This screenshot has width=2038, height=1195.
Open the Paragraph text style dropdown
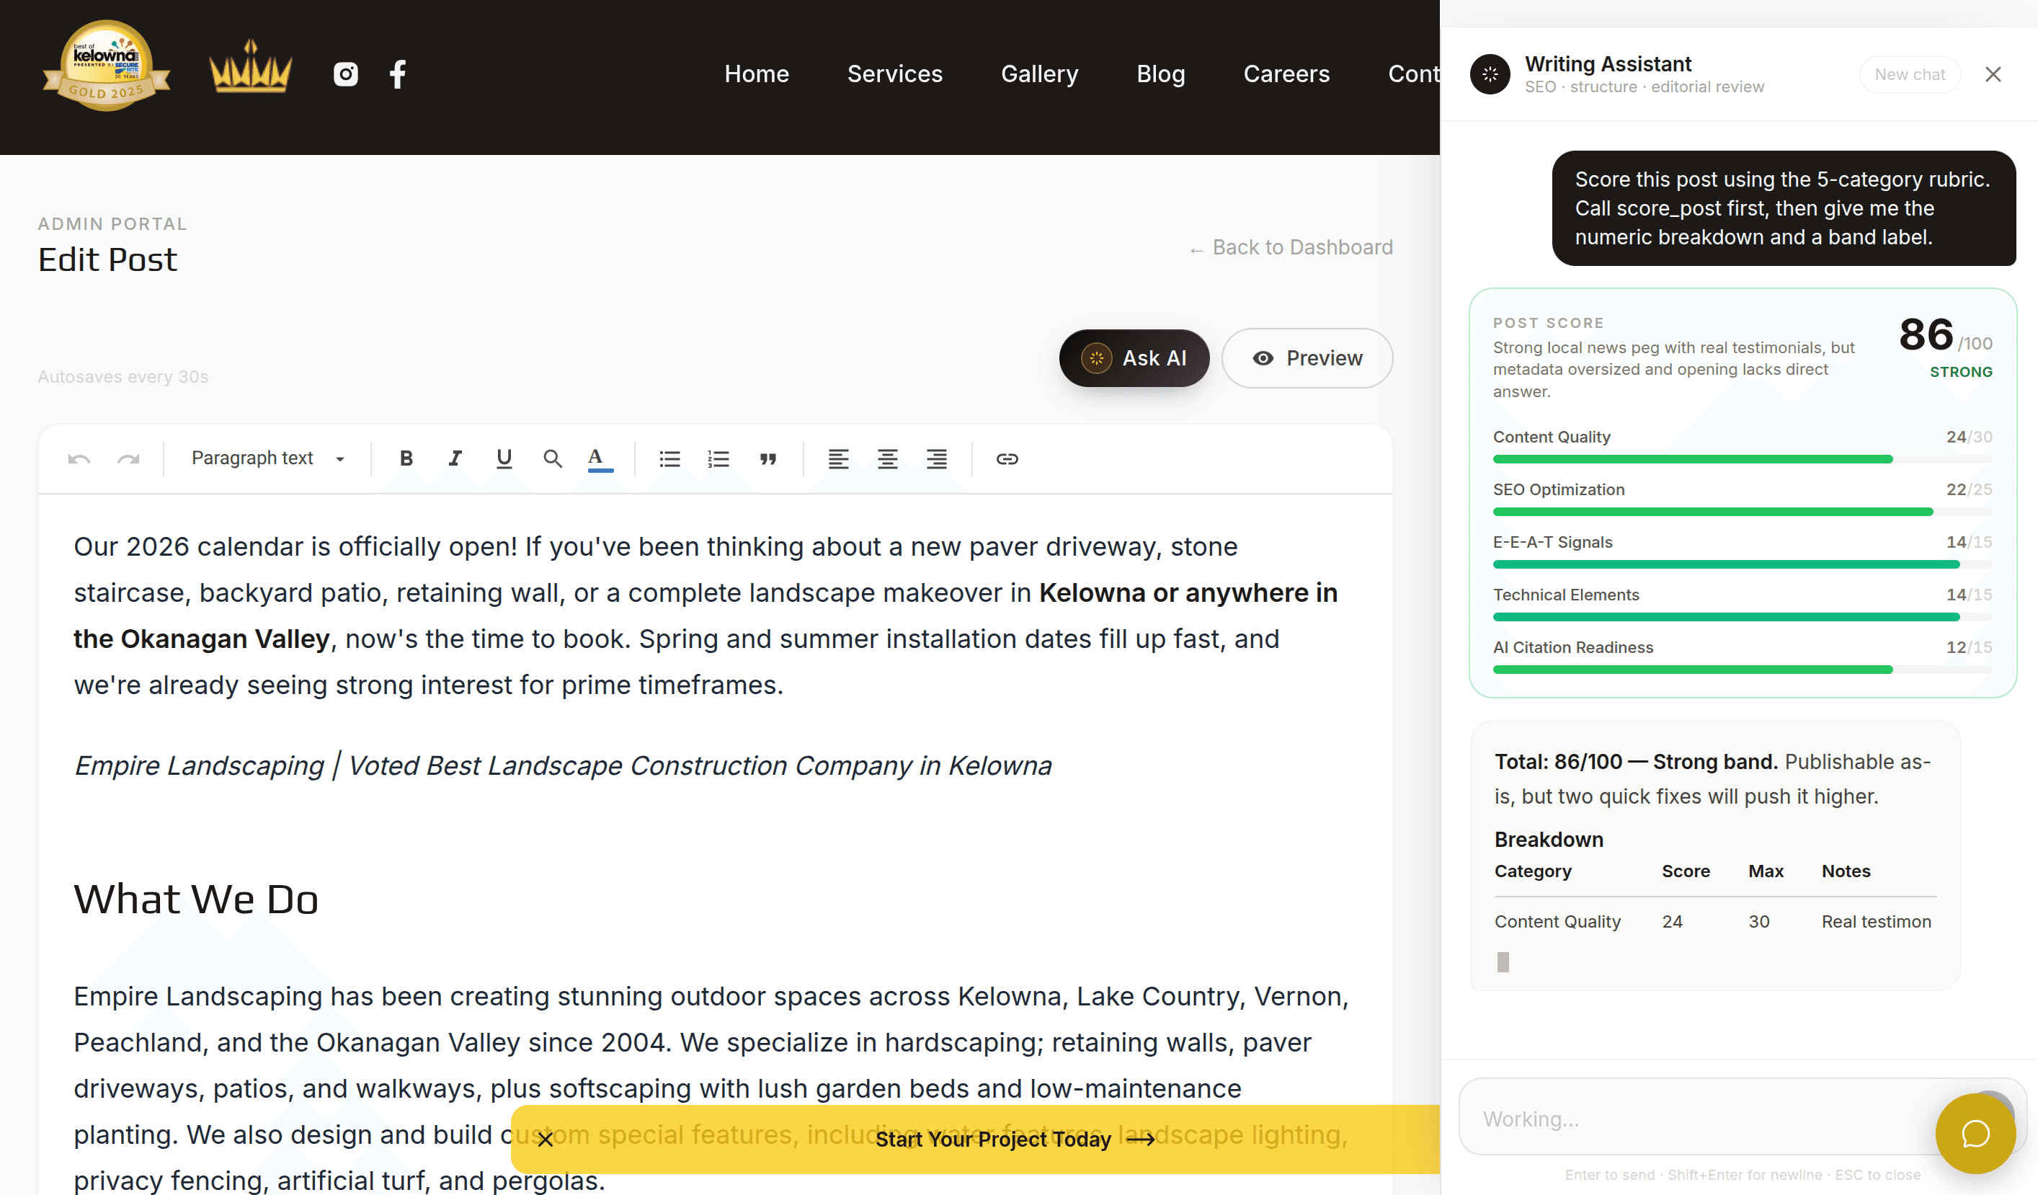tap(265, 458)
